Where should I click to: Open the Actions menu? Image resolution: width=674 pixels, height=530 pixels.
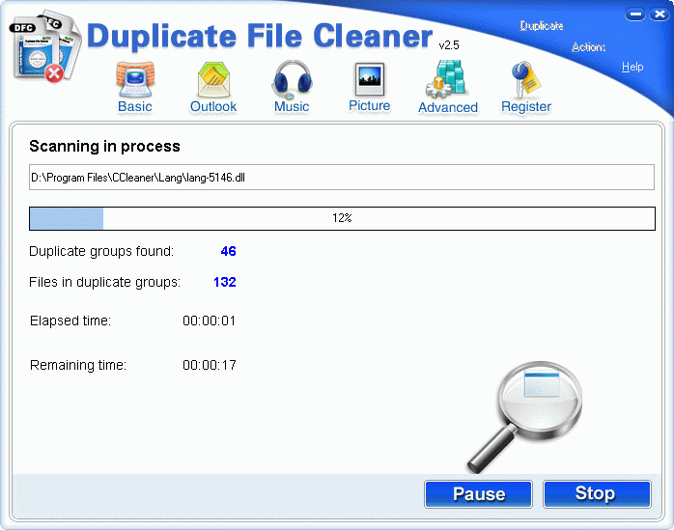tap(588, 47)
